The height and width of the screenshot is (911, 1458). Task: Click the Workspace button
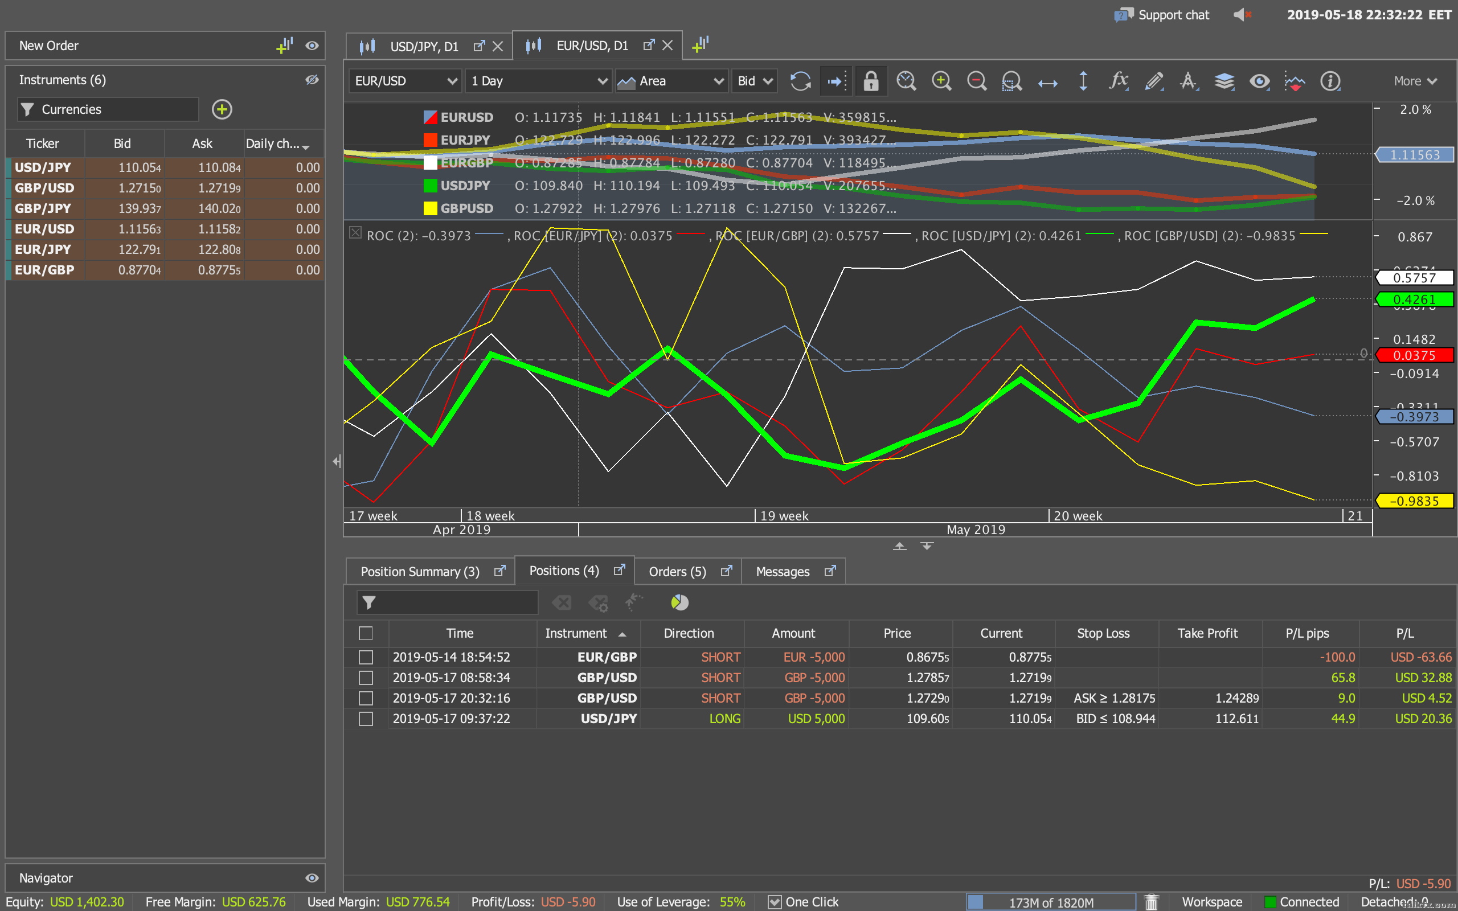[1211, 902]
